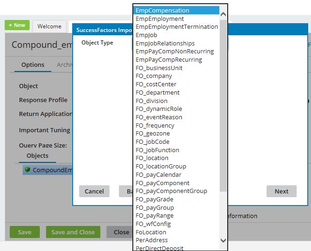
Task: Pick EmpEmploymentTermination object type
Action: click(176, 26)
